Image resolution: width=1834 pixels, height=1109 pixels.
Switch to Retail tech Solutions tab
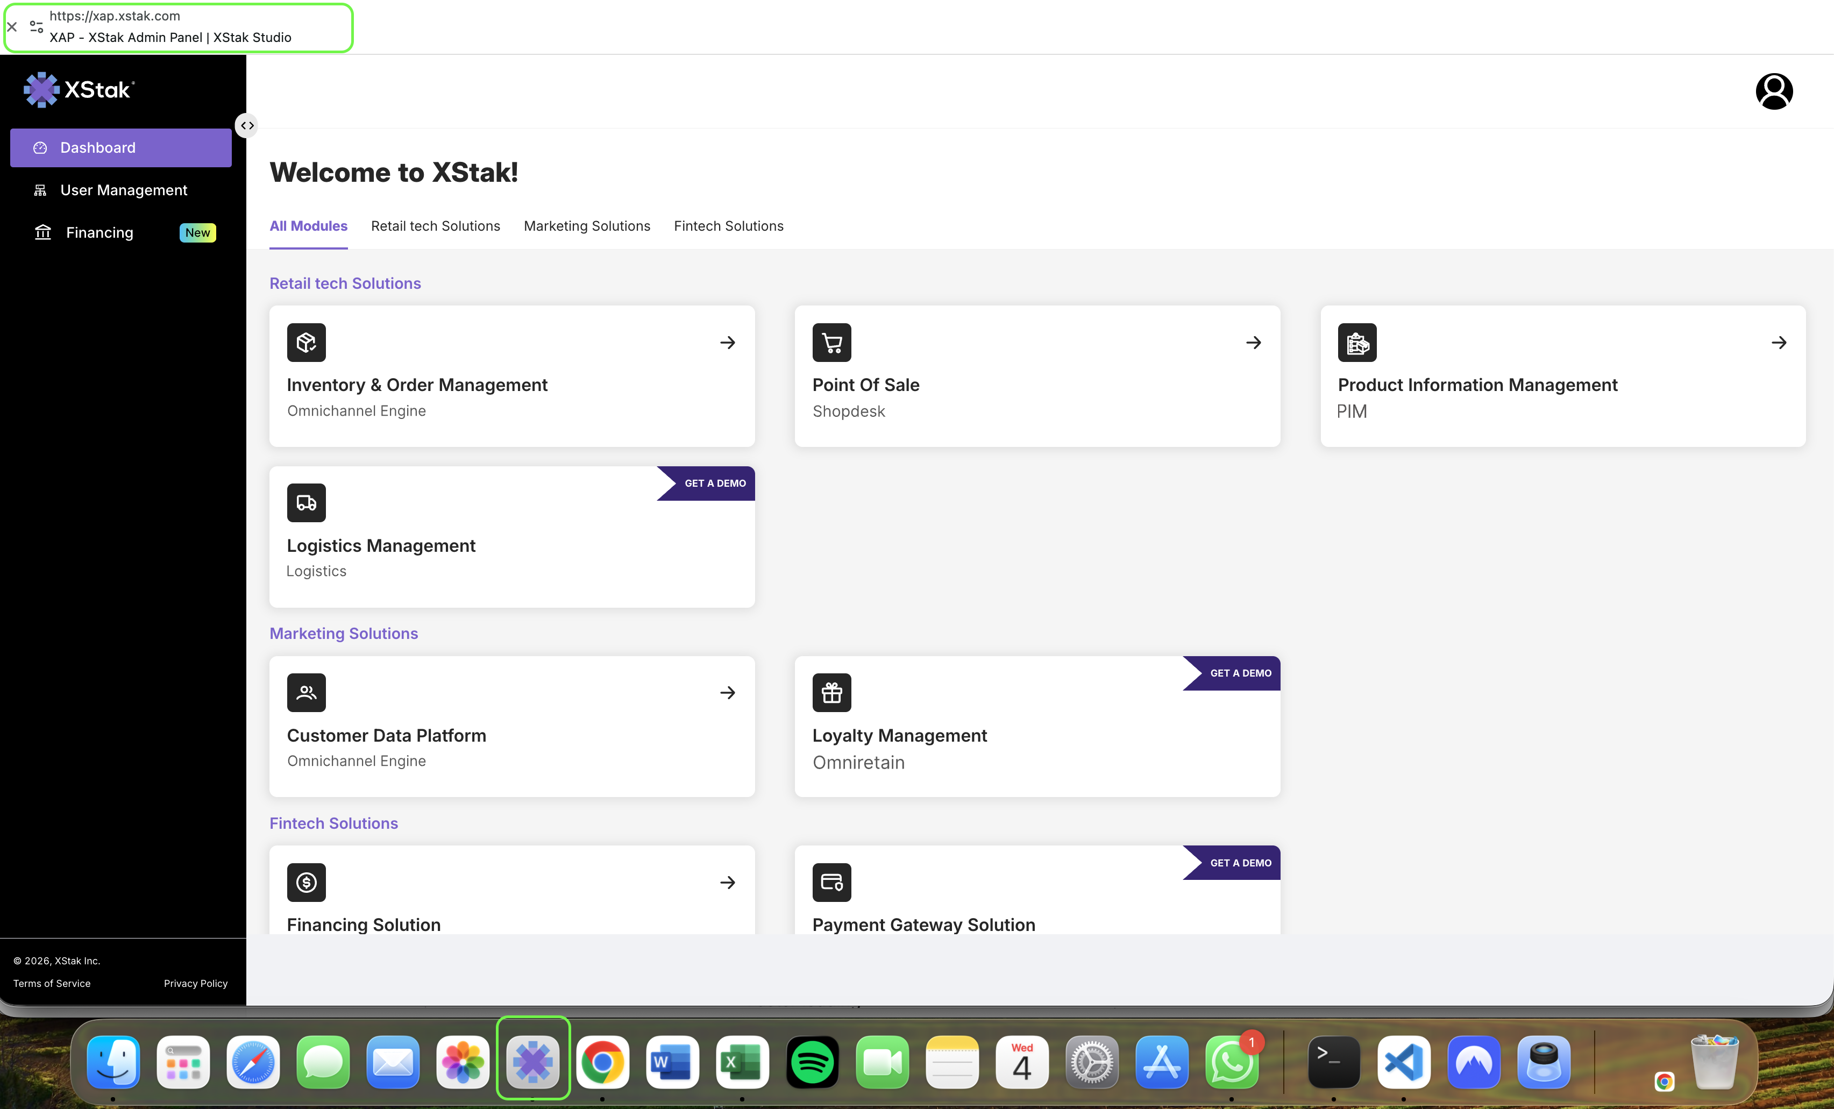tap(436, 225)
